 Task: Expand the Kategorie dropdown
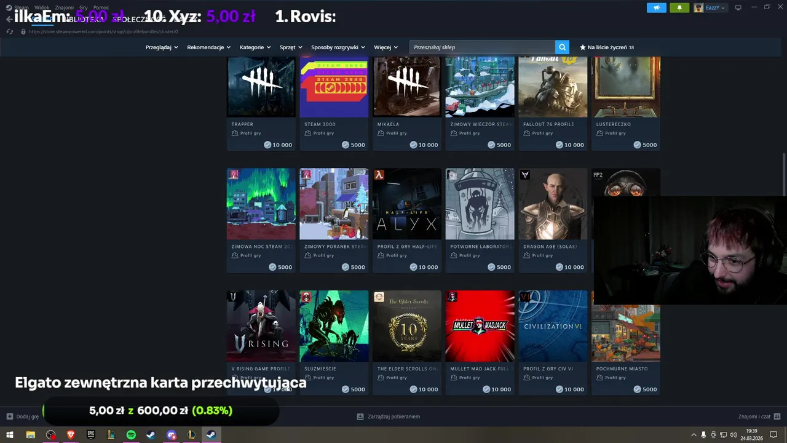[x=255, y=47]
